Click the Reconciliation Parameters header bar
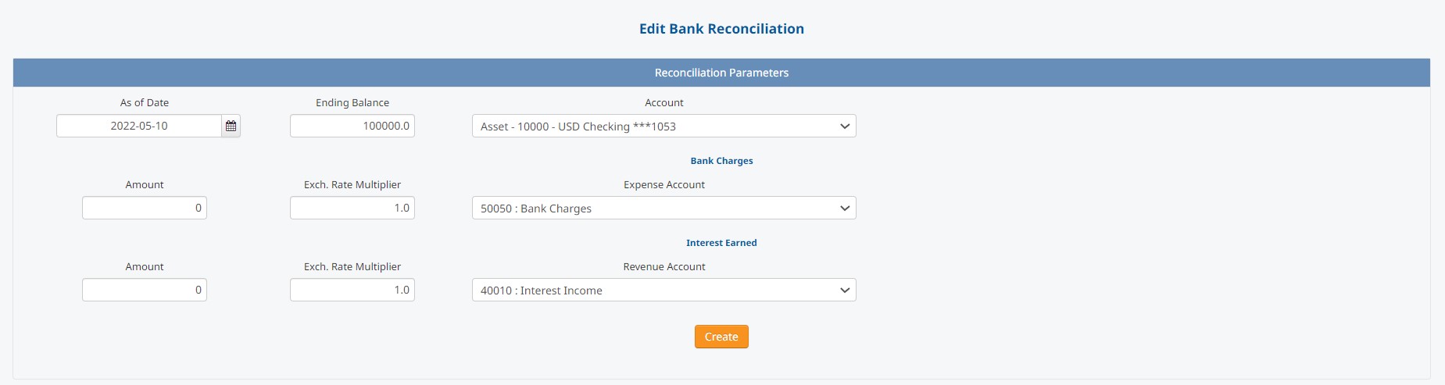 [721, 73]
